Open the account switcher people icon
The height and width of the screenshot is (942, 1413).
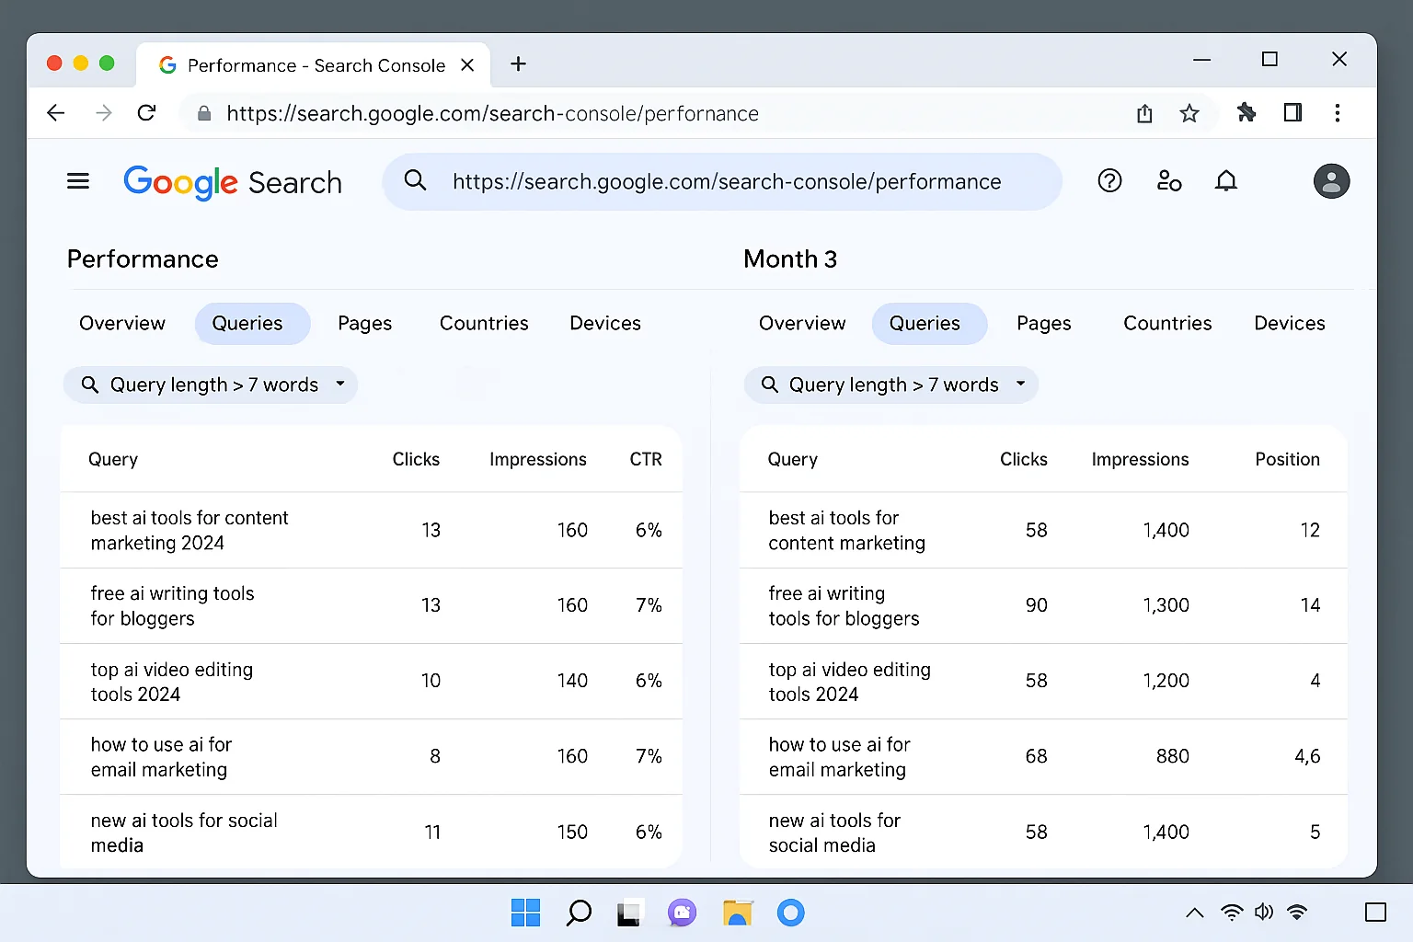click(x=1168, y=181)
